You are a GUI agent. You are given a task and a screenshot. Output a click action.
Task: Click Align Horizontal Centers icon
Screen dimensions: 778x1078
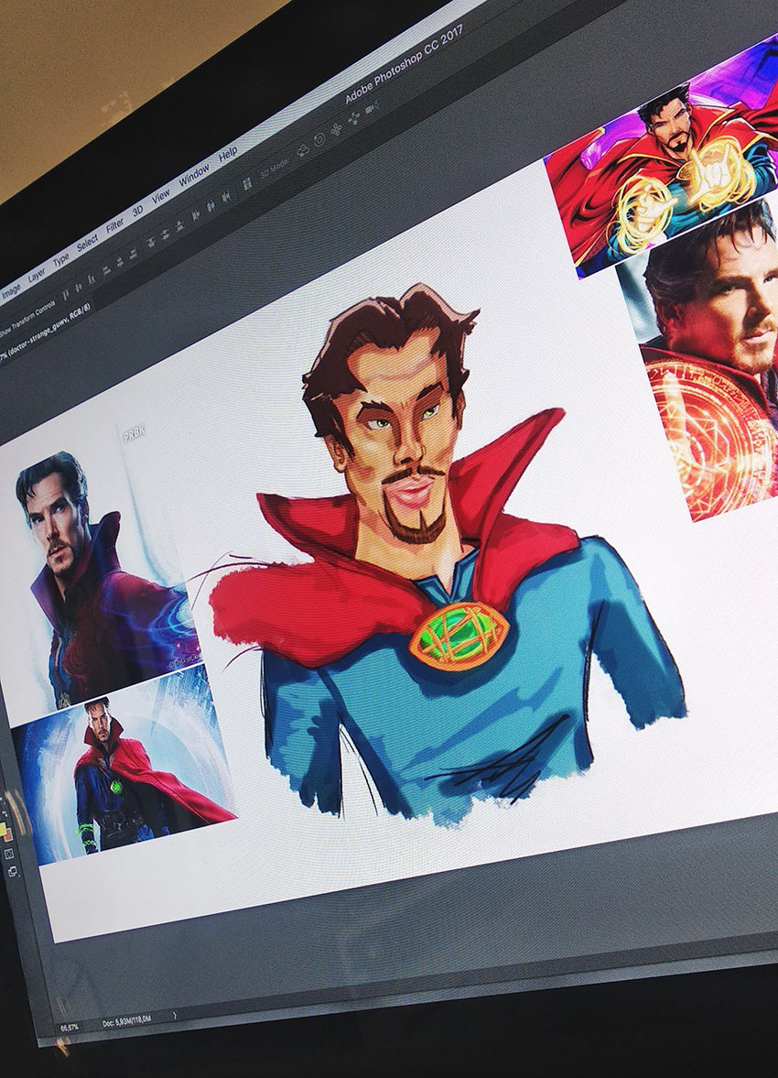[x=120, y=262]
